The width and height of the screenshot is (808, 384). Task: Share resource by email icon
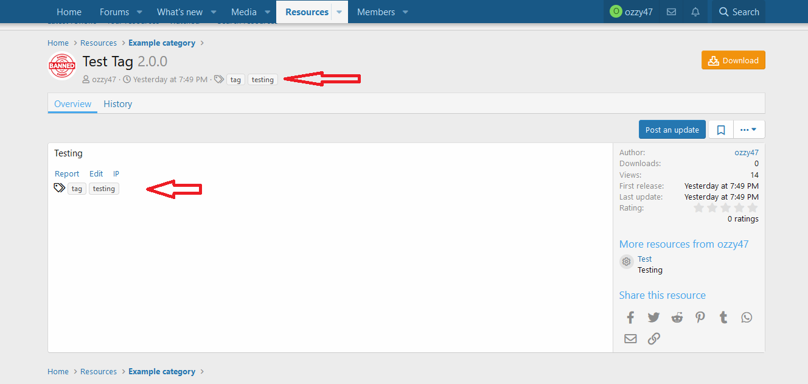point(630,339)
